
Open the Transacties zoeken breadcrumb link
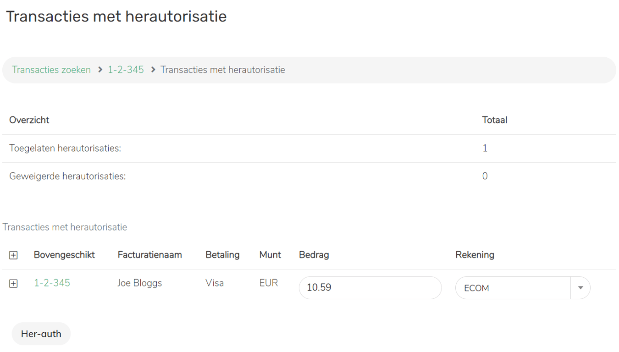click(x=51, y=70)
